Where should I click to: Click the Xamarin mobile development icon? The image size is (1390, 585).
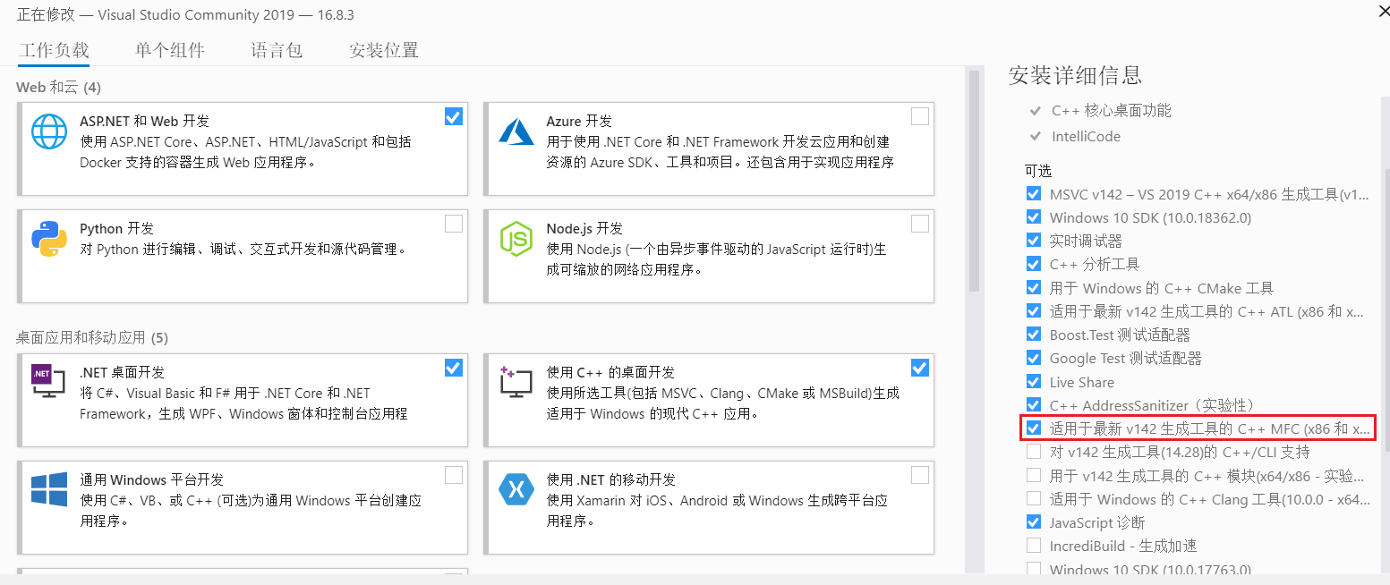(516, 489)
